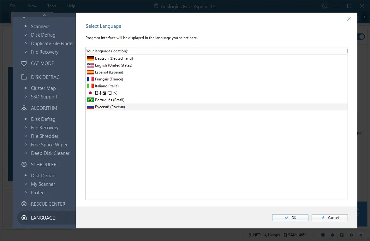Click RAM: 46% status text
Screen dimensions: 370x241
tap(297, 235)
